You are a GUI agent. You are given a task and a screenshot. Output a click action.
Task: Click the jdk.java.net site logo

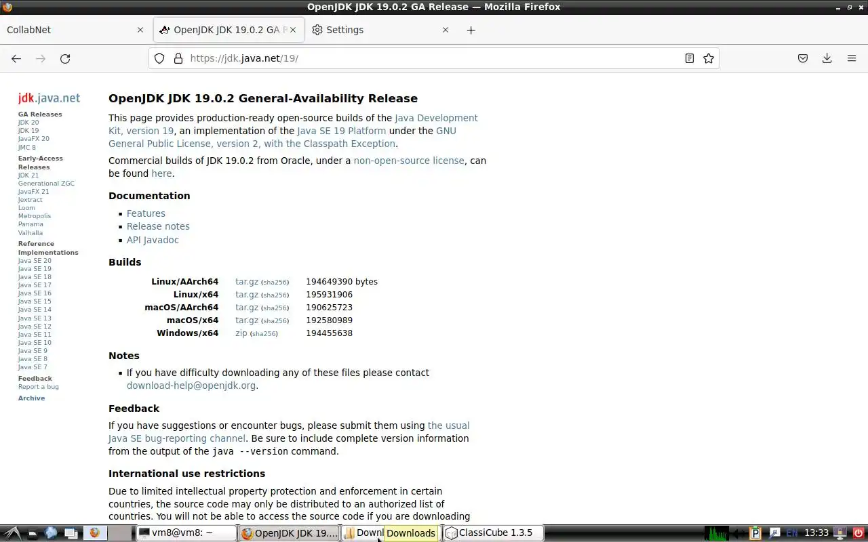(49, 98)
